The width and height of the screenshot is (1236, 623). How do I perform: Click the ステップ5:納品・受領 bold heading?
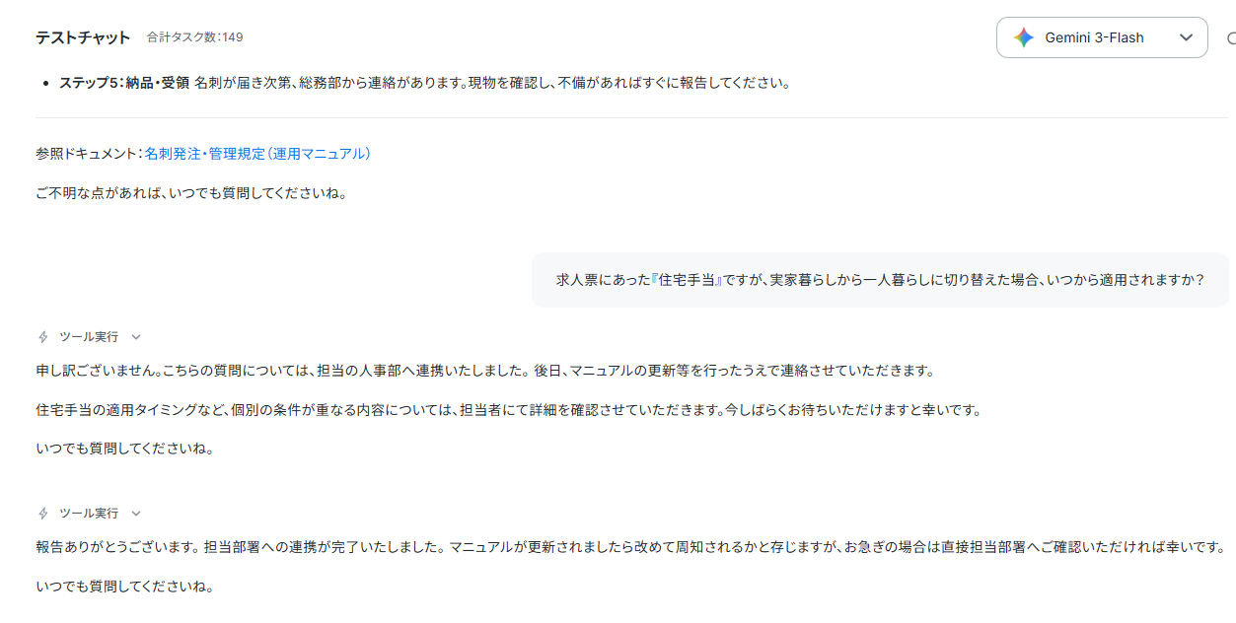(124, 83)
